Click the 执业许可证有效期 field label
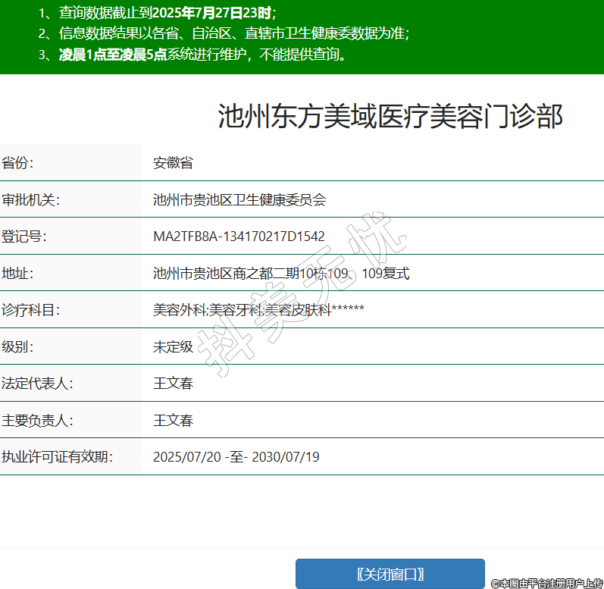Image resolution: width=604 pixels, height=589 pixels. tap(57, 456)
